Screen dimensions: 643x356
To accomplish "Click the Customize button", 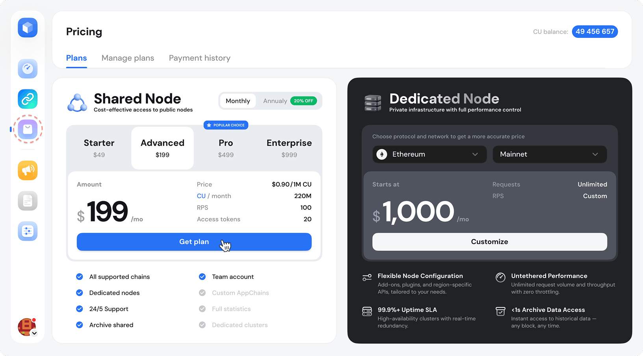I will pyautogui.click(x=490, y=242).
